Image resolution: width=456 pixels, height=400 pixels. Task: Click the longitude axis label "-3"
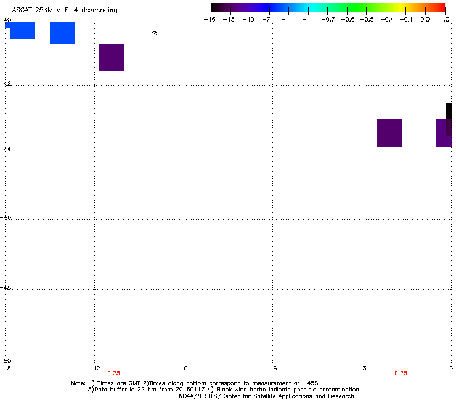(x=362, y=369)
